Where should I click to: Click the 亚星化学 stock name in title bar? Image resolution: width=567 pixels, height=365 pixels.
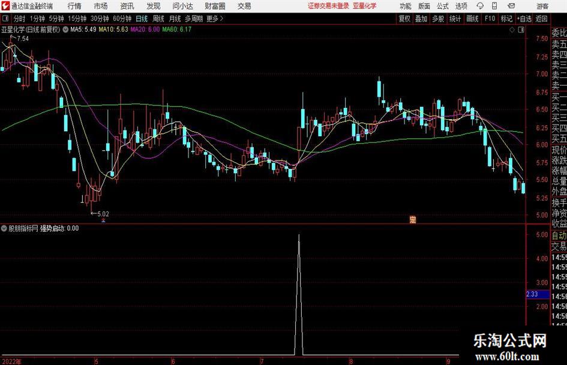pyautogui.click(x=365, y=6)
